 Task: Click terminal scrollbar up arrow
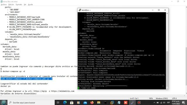tap(167, 13)
